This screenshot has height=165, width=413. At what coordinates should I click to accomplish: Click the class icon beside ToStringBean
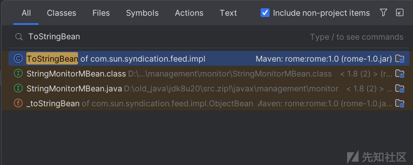pyautogui.click(x=18, y=59)
